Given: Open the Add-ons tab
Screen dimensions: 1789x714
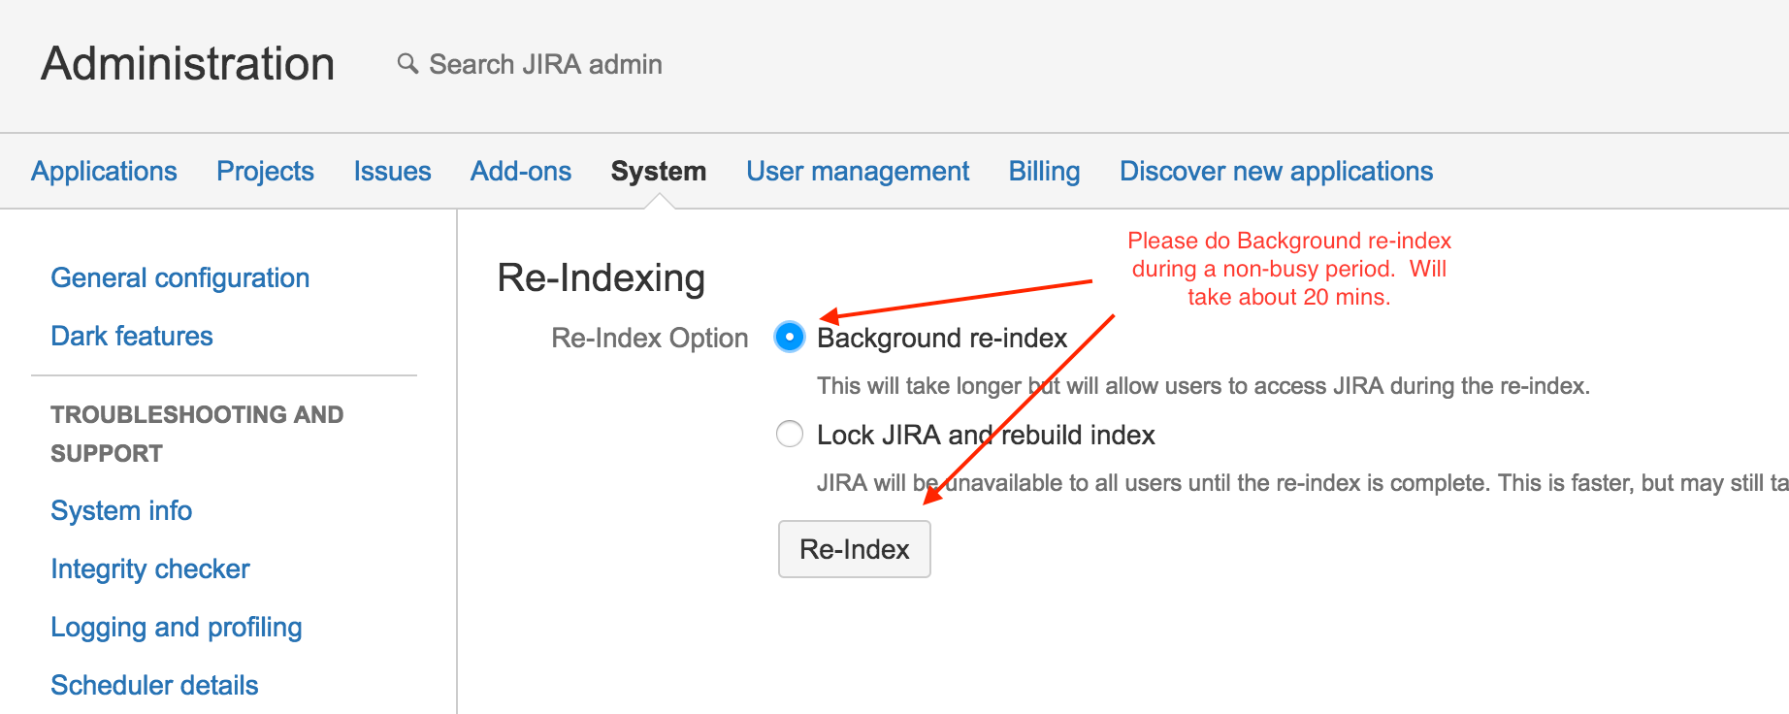Looking at the screenshot, I should [521, 171].
